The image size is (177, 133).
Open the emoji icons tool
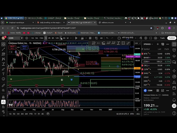coord(3,79)
